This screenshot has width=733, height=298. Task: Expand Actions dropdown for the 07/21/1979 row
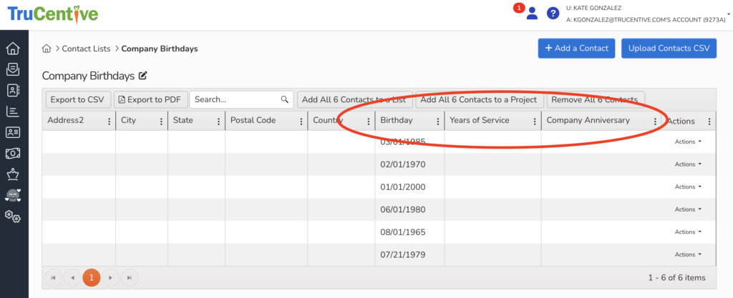pyautogui.click(x=687, y=254)
